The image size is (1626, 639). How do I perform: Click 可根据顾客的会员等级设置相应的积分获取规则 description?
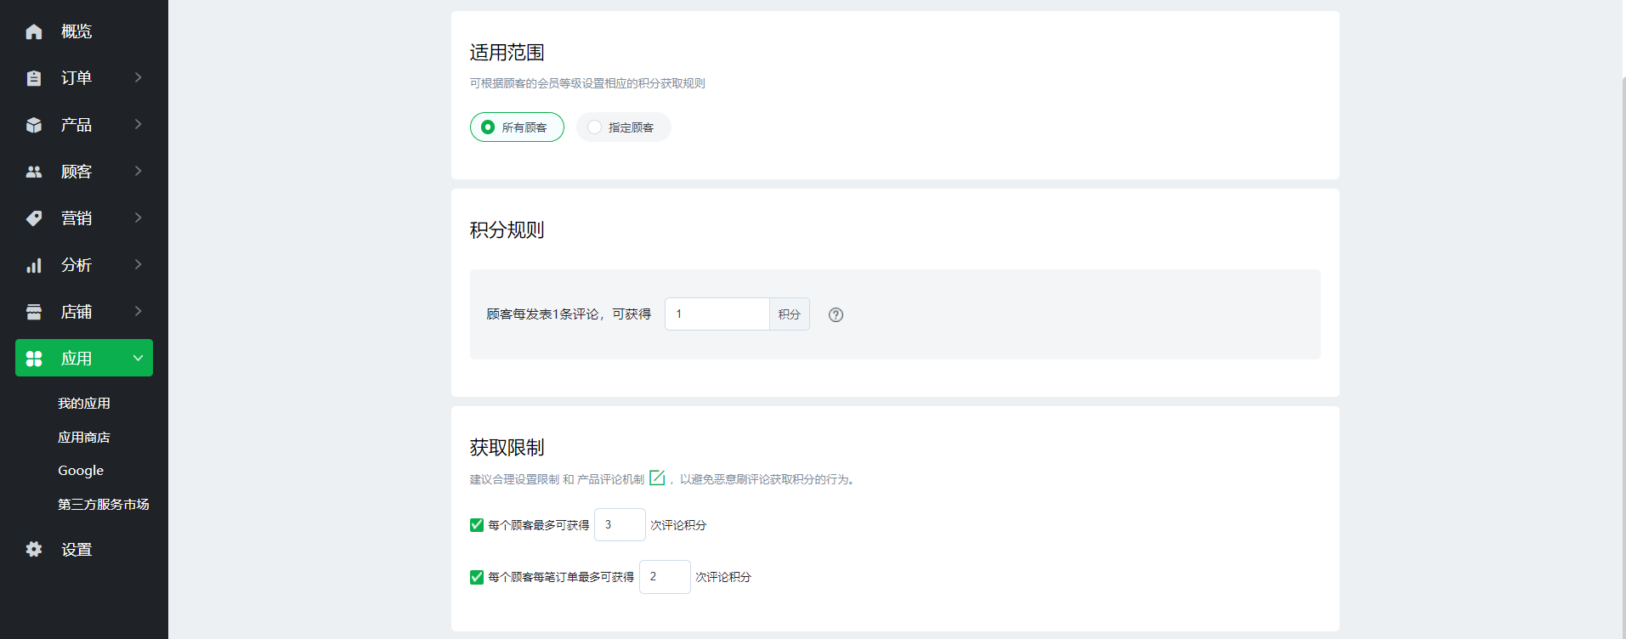587,83
